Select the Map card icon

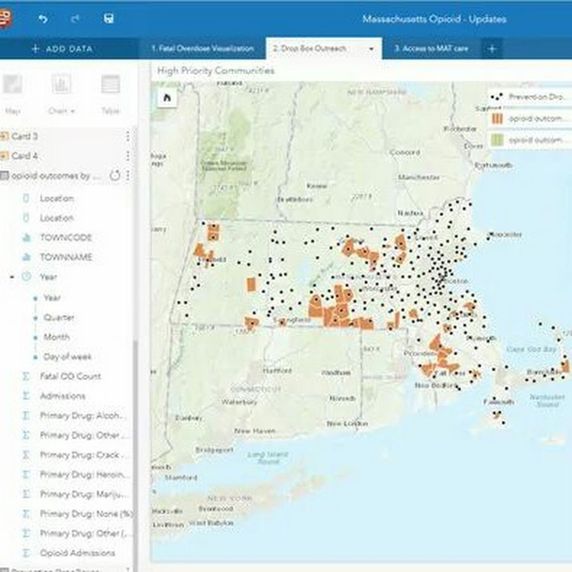[13, 85]
